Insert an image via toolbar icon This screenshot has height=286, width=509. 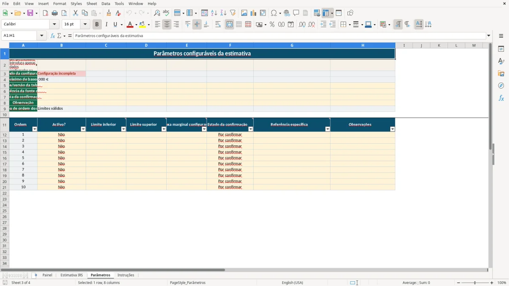(244, 13)
